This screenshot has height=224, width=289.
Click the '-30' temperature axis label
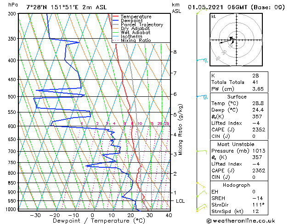(35, 215)
